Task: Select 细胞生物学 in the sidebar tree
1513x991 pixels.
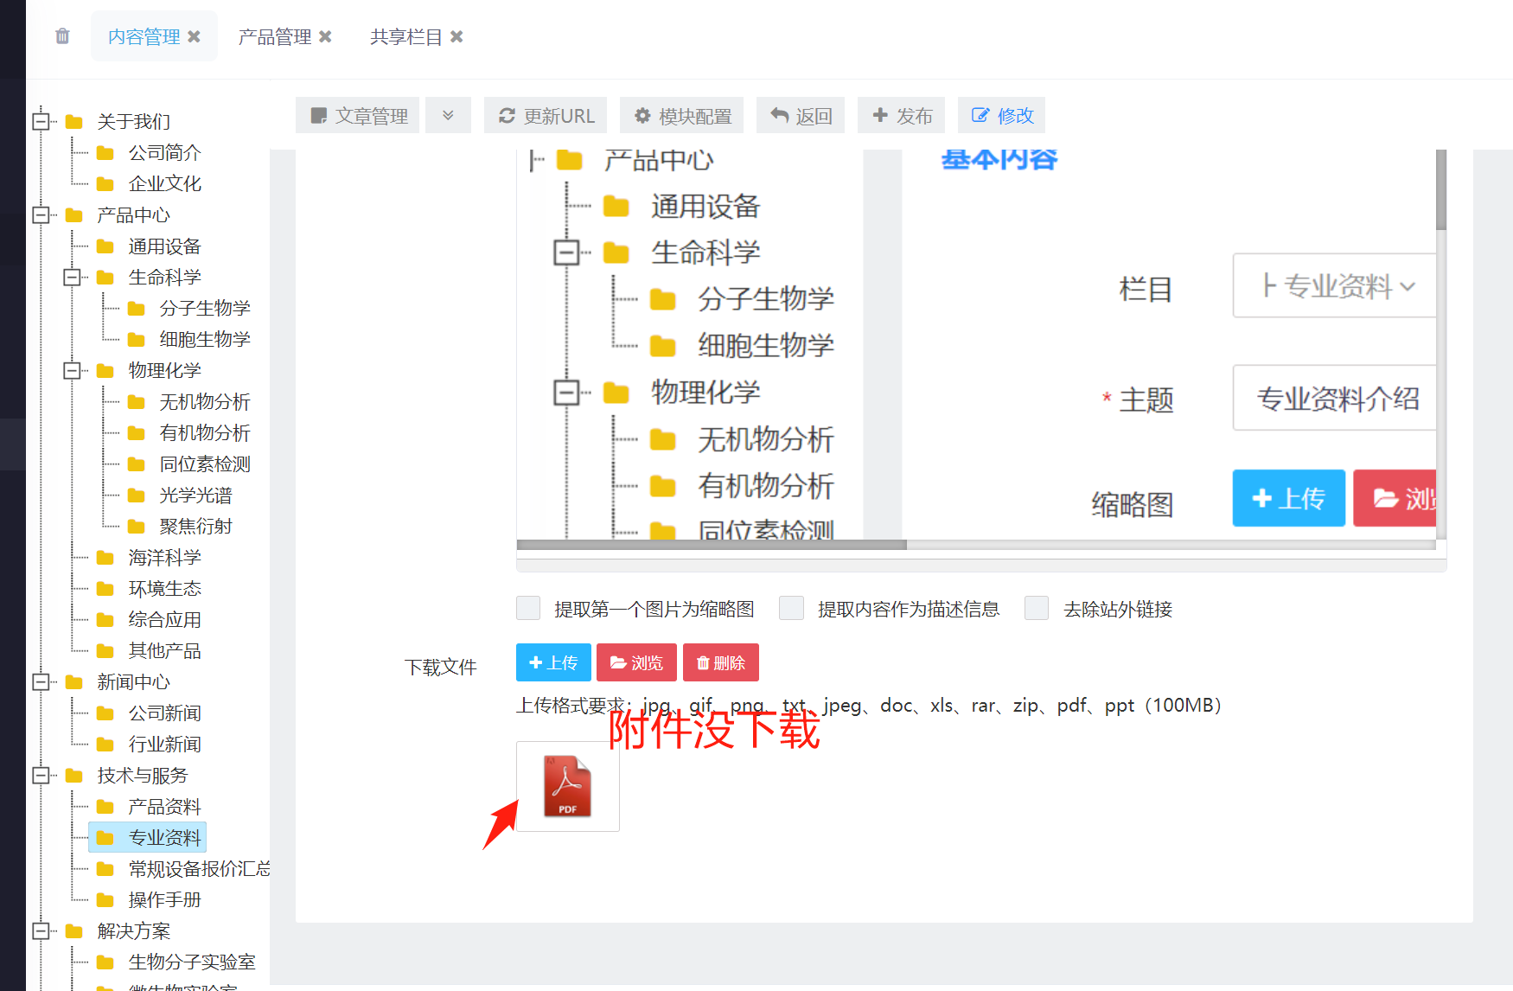Action: 205,339
